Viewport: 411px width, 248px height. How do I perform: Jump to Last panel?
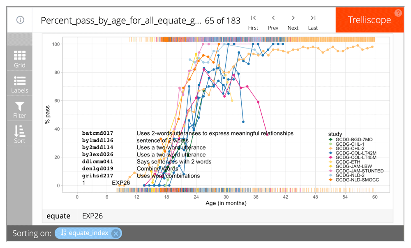pyautogui.click(x=313, y=22)
